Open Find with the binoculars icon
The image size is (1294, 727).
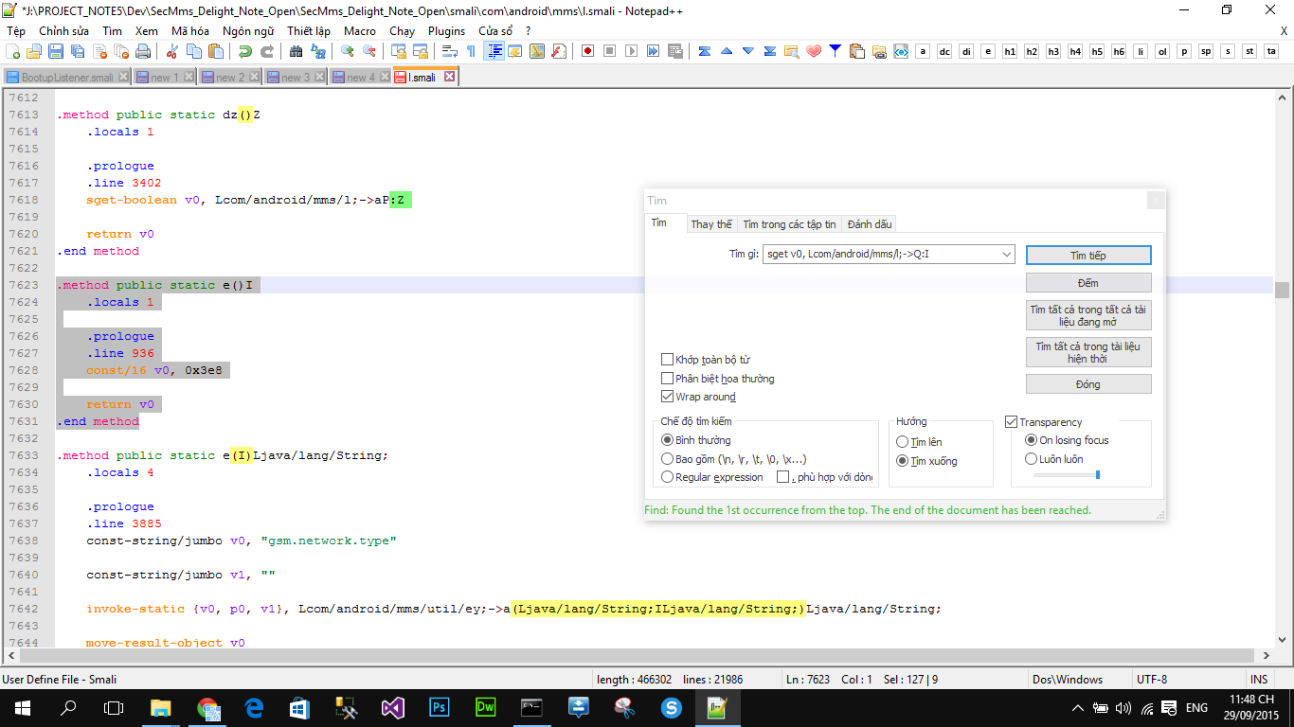[296, 51]
